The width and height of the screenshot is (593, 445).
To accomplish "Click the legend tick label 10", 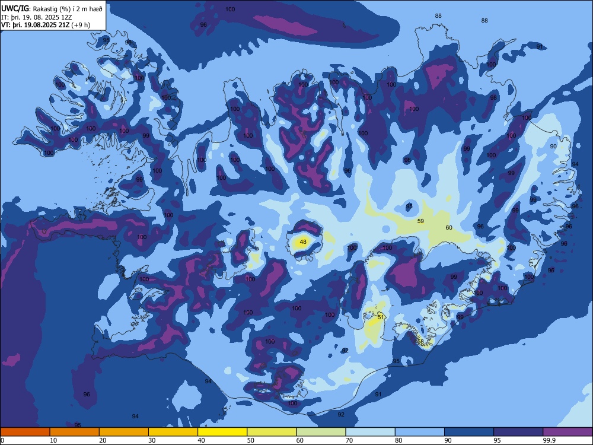I will pos(53,440).
